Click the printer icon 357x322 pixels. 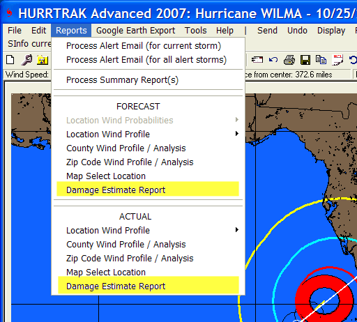coord(289,60)
